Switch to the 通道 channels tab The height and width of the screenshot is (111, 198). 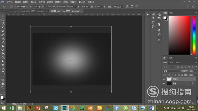(171, 62)
